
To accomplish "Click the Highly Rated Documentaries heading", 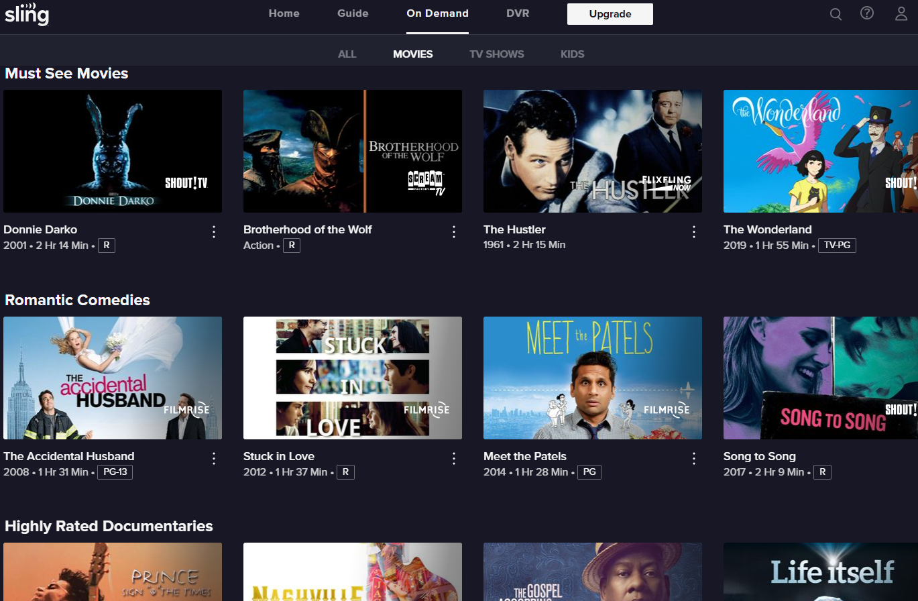I will (109, 526).
